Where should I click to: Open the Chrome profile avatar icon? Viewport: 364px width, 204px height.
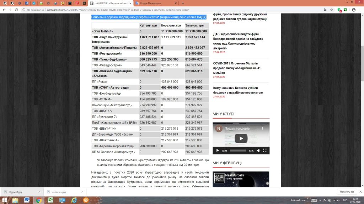click(354, 10)
